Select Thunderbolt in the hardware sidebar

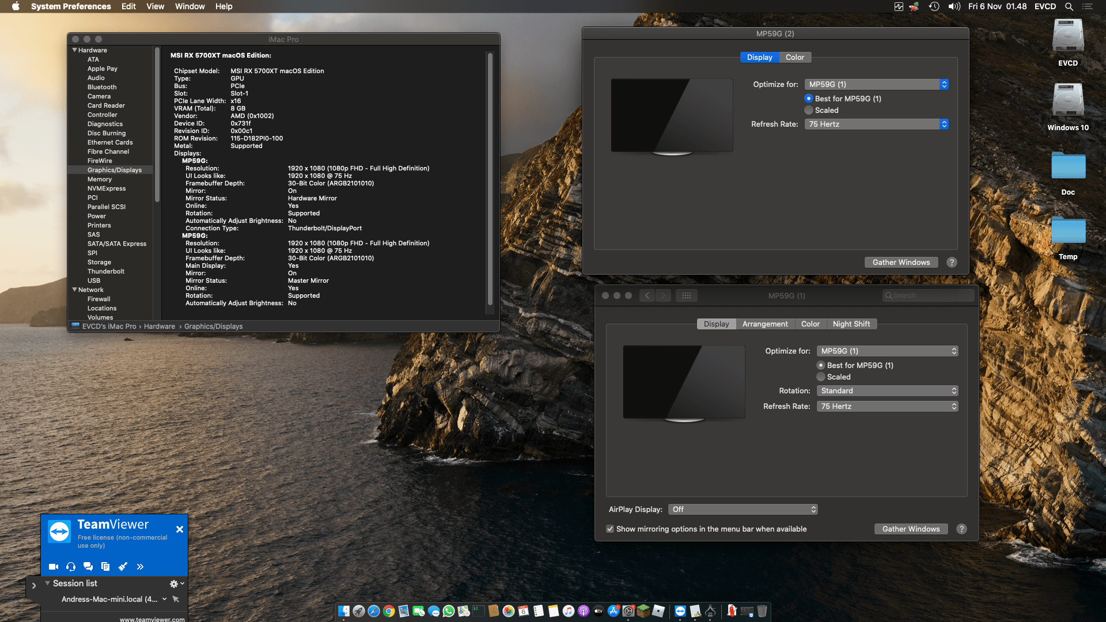[x=106, y=271]
